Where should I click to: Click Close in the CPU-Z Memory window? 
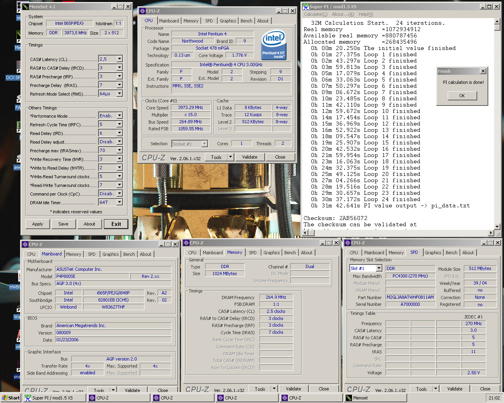(324, 389)
